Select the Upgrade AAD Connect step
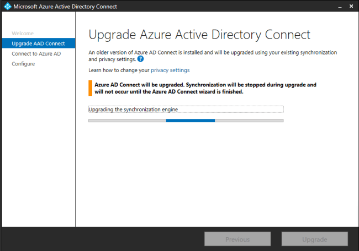The height and width of the screenshot is (251, 359). (39, 43)
